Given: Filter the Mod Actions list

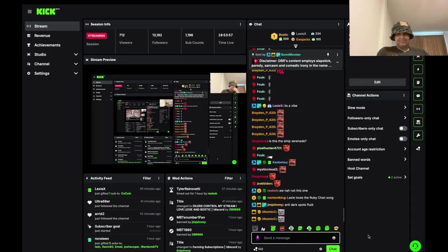Looking at the screenshot, I should point(229,178).
